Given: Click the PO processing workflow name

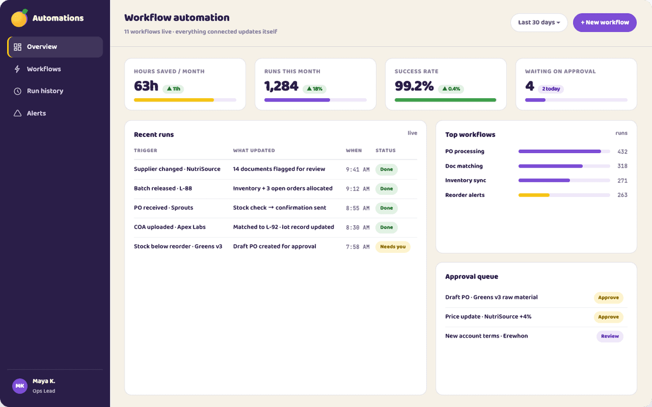Looking at the screenshot, I should 465,151.
